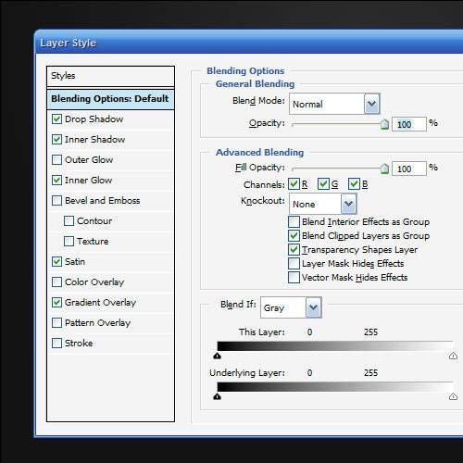Screen dimensions: 463x463
Task: Click This Layer black point marker
Action: pyautogui.click(x=218, y=356)
